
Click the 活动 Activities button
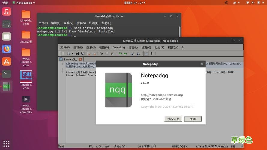(x=5, y=3)
